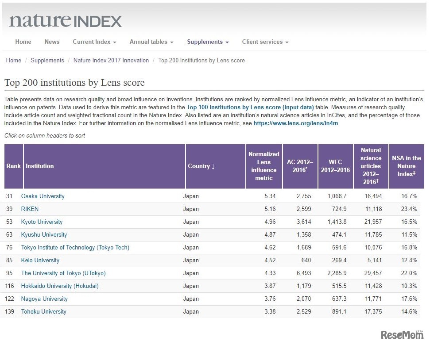The image size is (430, 345).
Task: Click the Nature Index logo
Action: [65, 21]
